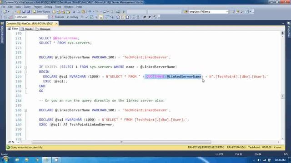
Task: Click the Execute button
Action: 58,17
